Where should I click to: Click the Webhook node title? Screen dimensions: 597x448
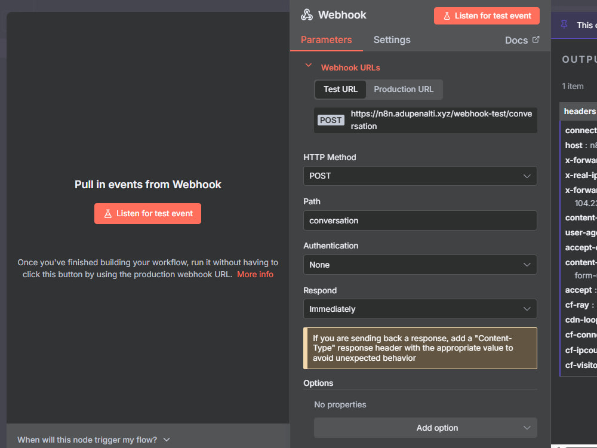342,15
